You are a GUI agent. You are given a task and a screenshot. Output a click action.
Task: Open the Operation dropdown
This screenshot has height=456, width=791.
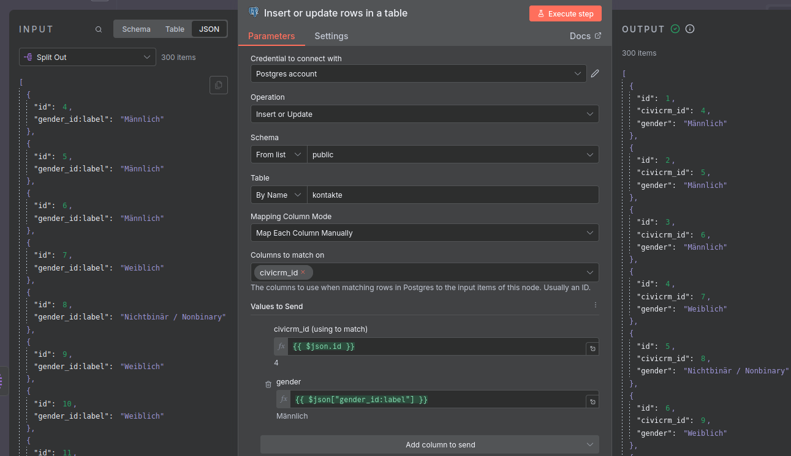425,114
